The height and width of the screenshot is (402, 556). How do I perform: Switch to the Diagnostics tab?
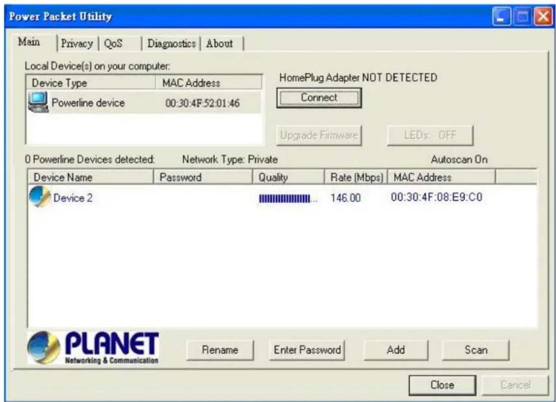click(172, 43)
